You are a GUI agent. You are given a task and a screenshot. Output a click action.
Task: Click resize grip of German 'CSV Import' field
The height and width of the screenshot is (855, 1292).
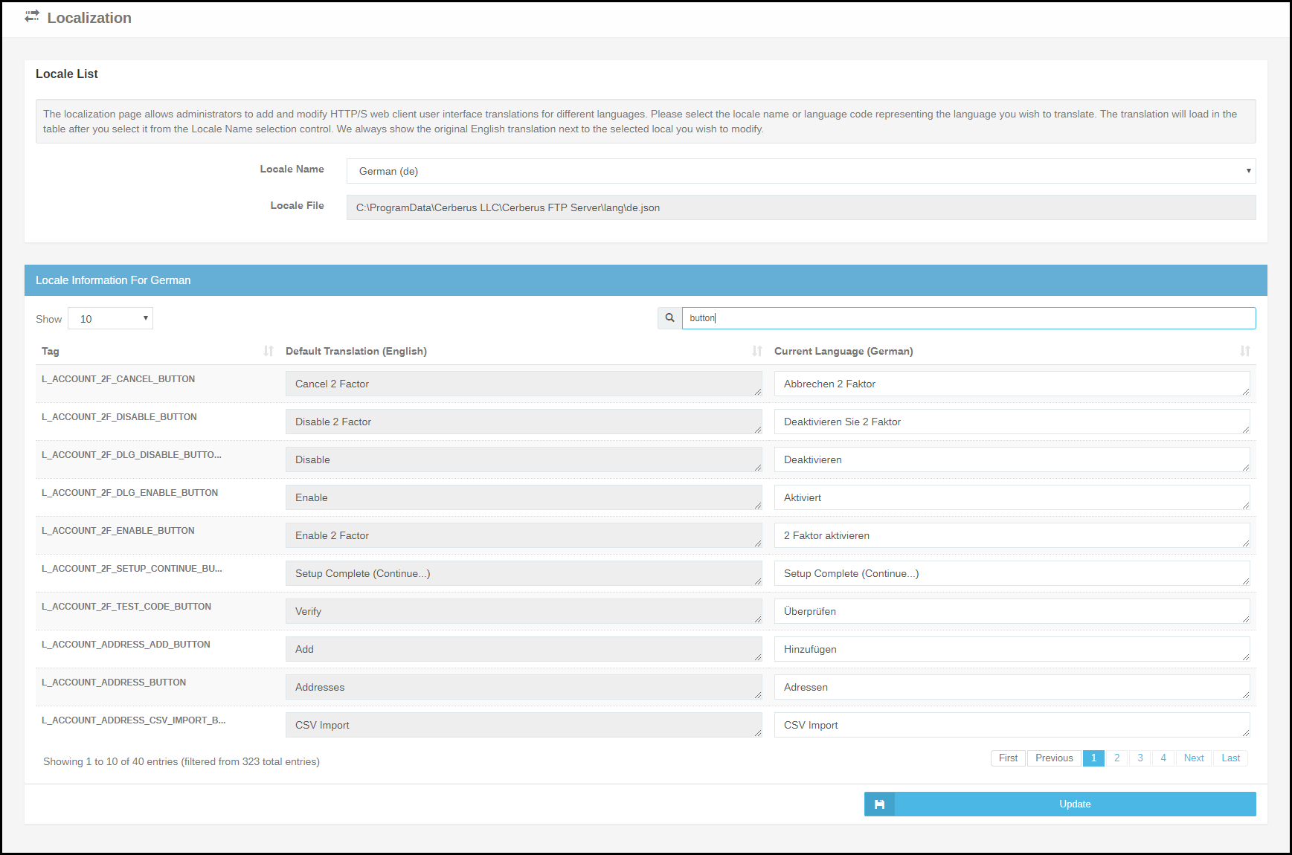click(x=1245, y=732)
